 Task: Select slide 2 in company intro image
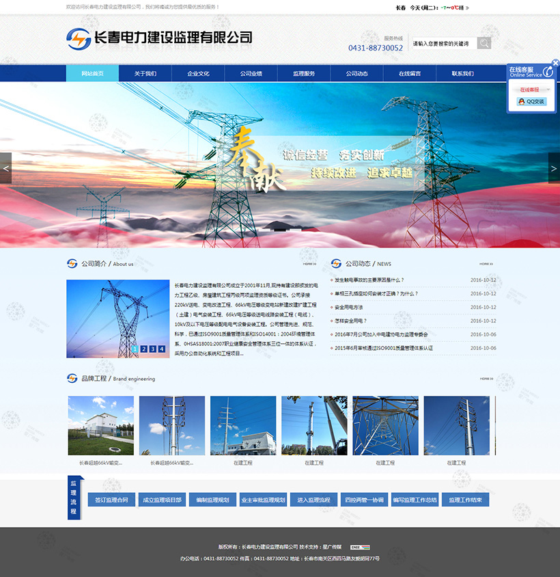click(x=144, y=349)
